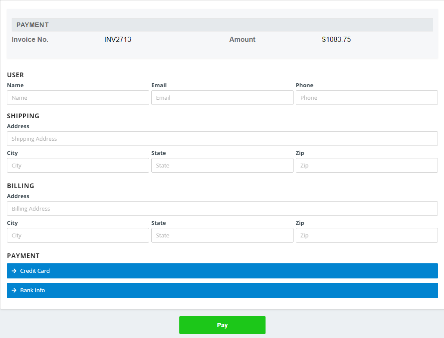
Task: Click the Shipping Address input
Action: pos(222,138)
